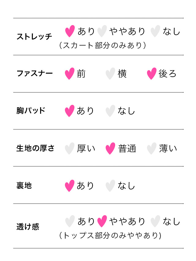Click the gray heart beside ストレッチ なし
This screenshot has width=196, height=261.
[155, 31]
